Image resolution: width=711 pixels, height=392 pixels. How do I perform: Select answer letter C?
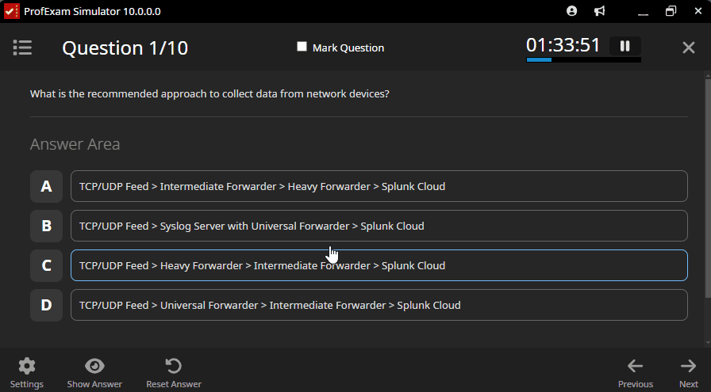point(46,265)
